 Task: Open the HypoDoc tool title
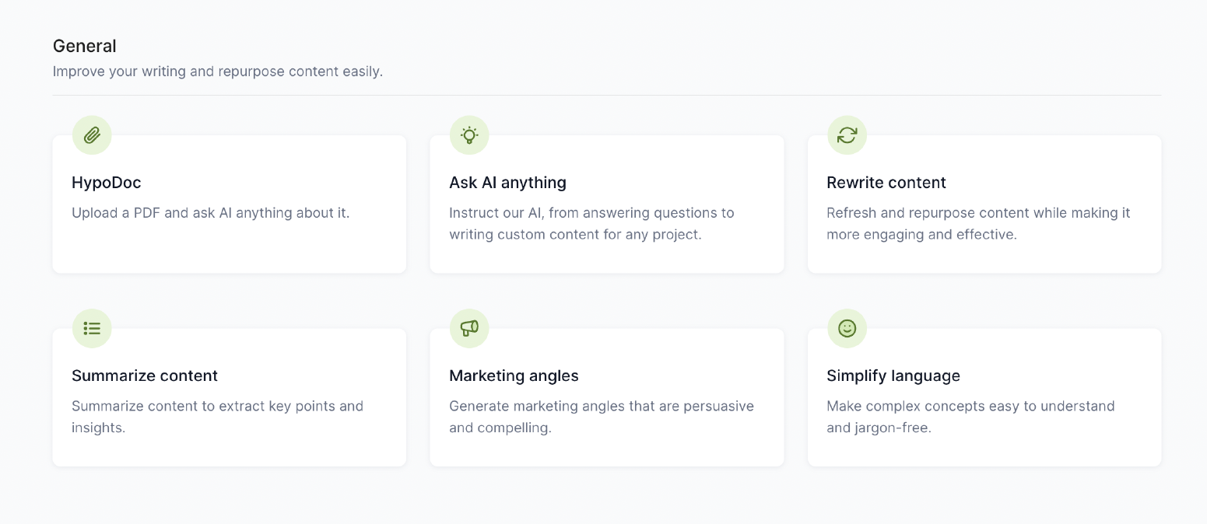tap(107, 183)
